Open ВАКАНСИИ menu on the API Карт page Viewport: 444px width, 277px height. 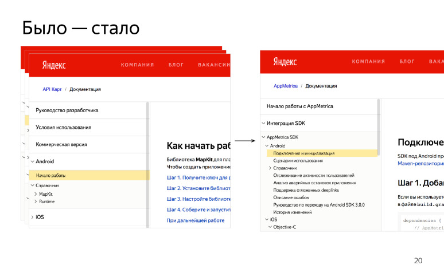click(214, 65)
